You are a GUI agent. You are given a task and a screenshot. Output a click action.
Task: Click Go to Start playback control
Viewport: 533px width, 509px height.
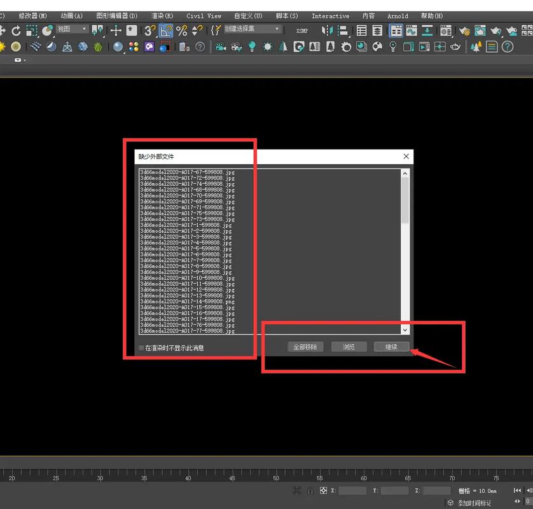517,491
